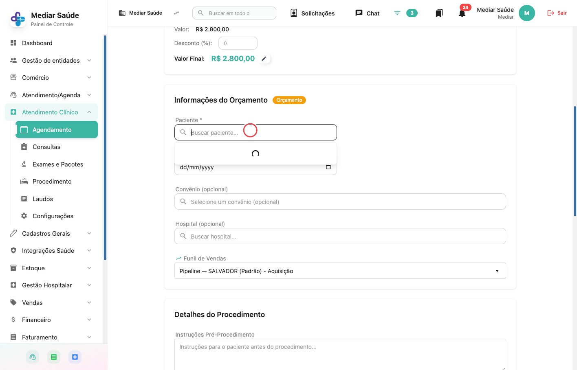This screenshot has width=577, height=370.
Task: Click the Detalhes do Procedimento heading
Action: (x=219, y=315)
